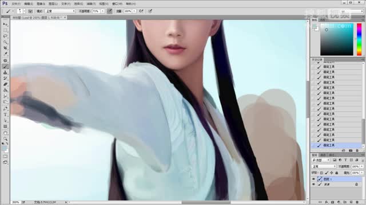Pick a color in the color field
This screenshot has height=205, width=366.
[x=337, y=39]
